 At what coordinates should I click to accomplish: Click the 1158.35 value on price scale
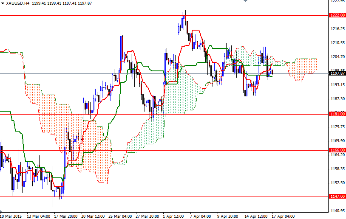[x=337, y=168]
